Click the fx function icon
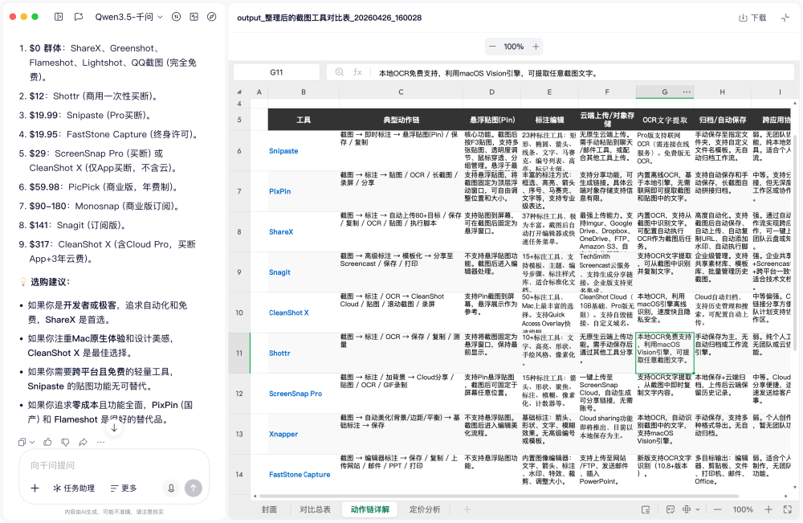Screen dimensions: 803x523 tap(357, 72)
